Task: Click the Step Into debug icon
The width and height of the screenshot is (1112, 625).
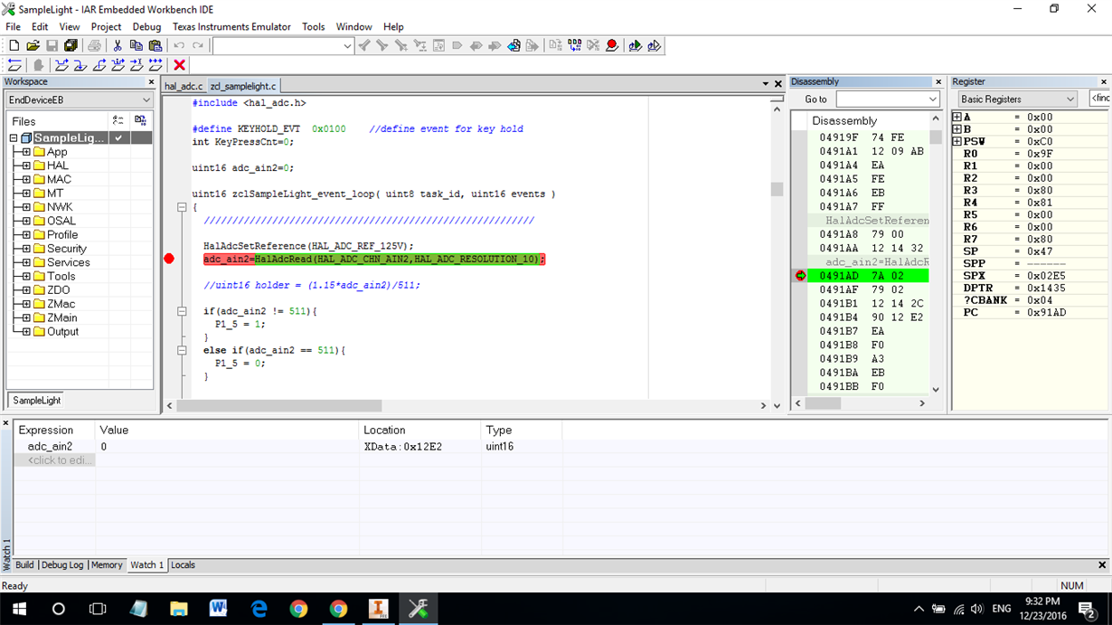Action: point(80,65)
